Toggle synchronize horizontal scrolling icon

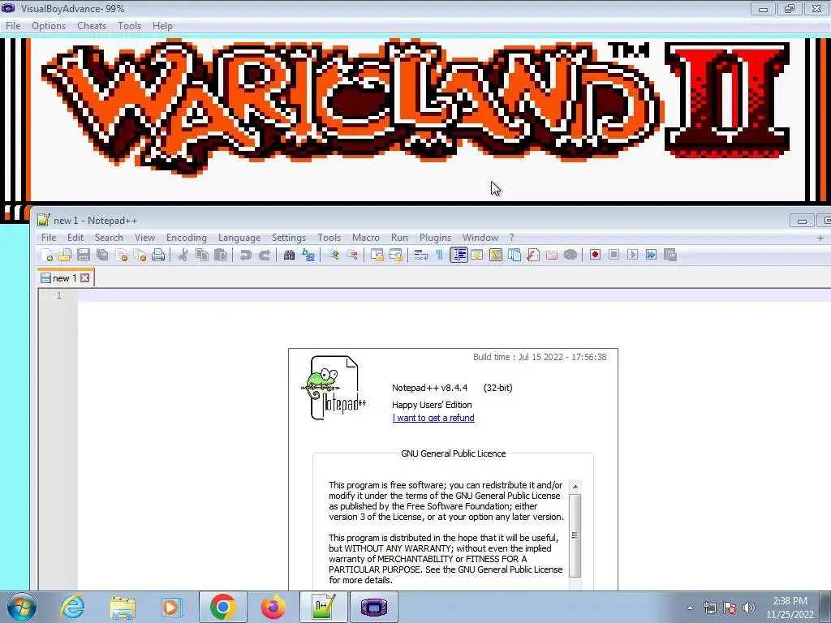click(x=396, y=256)
